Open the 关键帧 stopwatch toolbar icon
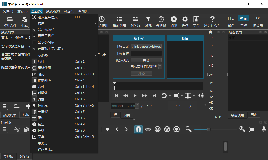Viewport: 268px width, 160px height. coord(161,22)
